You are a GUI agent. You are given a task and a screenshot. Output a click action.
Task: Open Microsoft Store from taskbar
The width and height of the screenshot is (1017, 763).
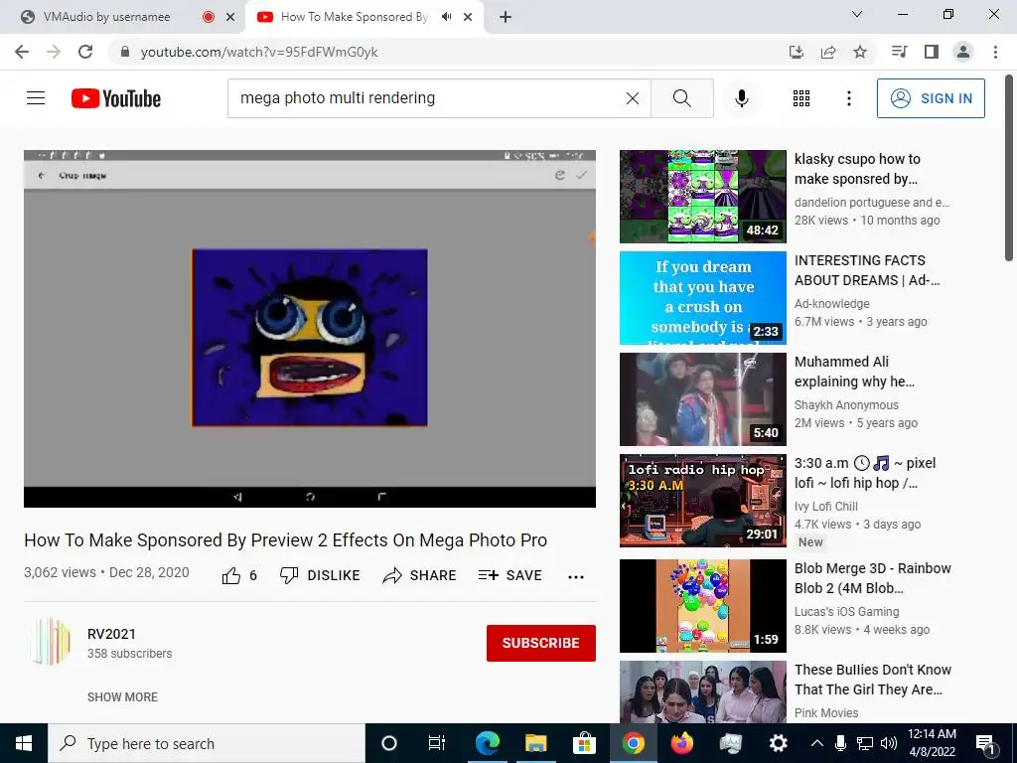tap(584, 743)
